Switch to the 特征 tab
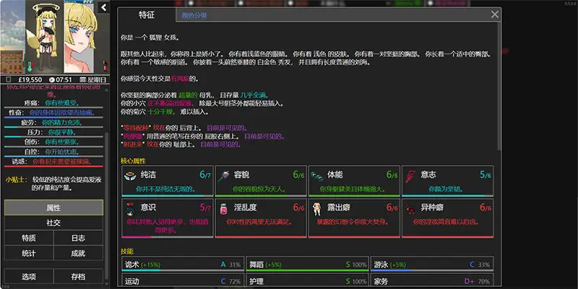 coord(147,15)
